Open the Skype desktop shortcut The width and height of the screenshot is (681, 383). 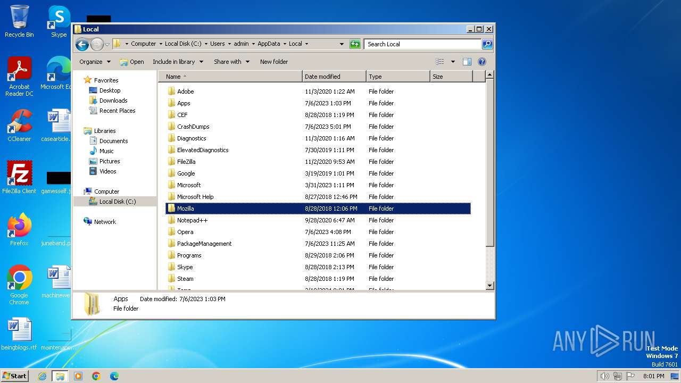tap(59, 21)
